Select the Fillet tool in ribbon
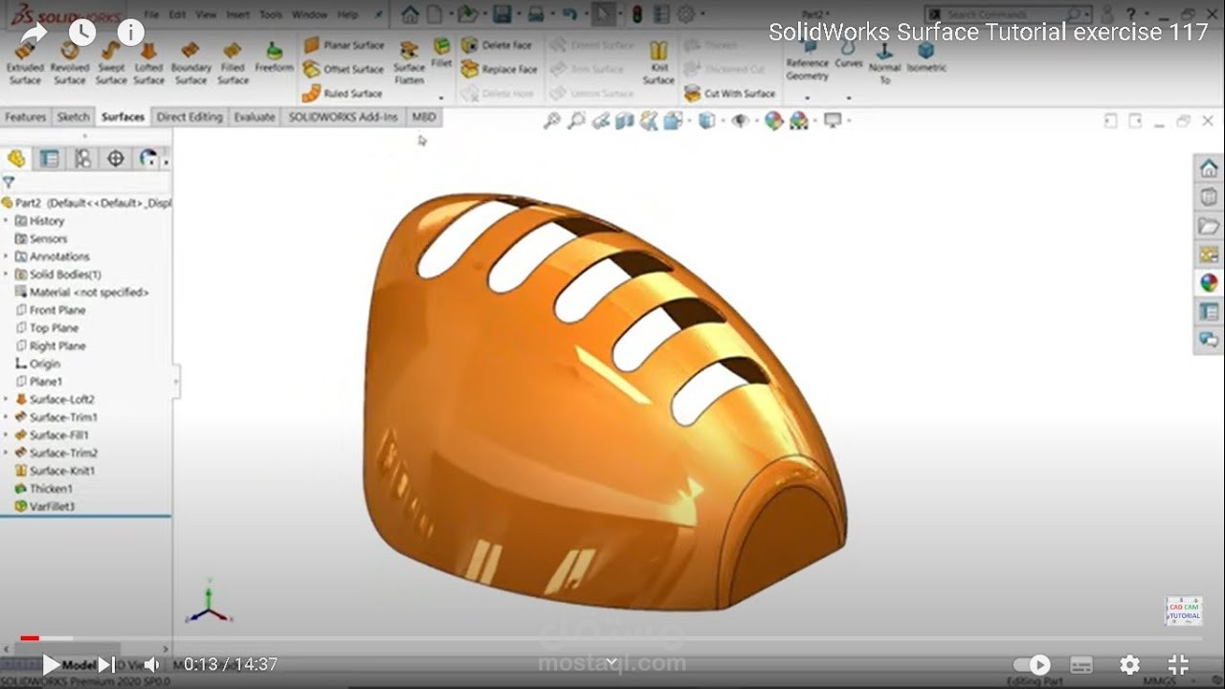1225x689 pixels. (x=441, y=54)
